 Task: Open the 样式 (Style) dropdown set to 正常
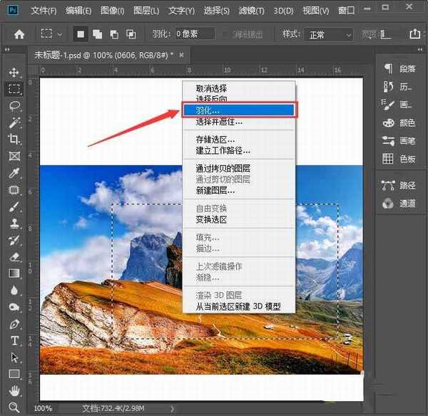tap(328, 34)
